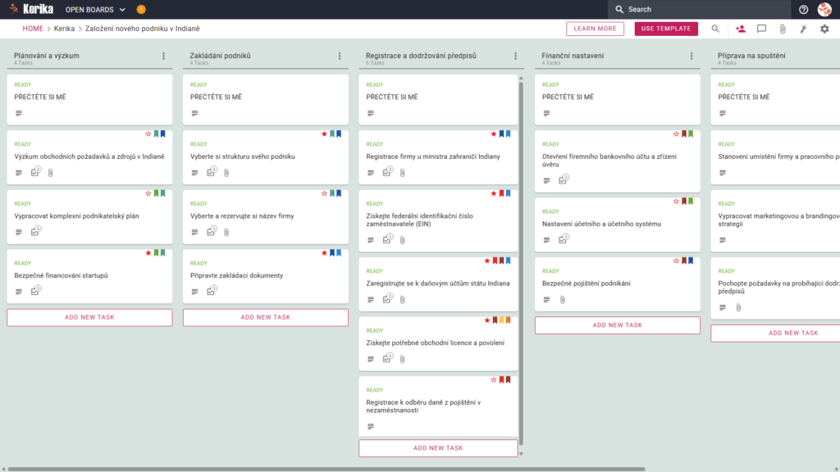Open the Stanovení umístění firmy card
Screen dimensions: 840x472
pos(775,157)
